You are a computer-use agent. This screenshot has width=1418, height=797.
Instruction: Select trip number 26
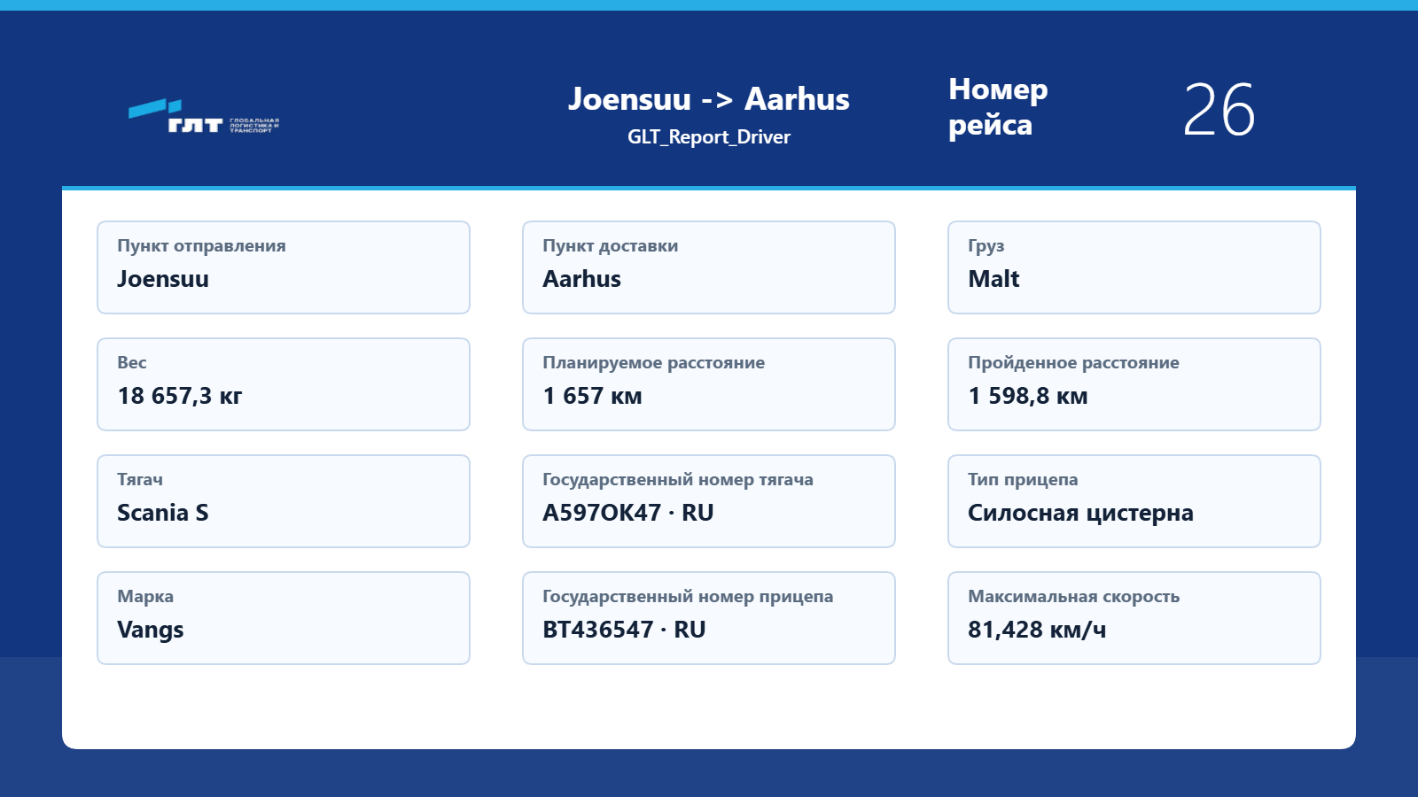click(x=1219, y=111)
